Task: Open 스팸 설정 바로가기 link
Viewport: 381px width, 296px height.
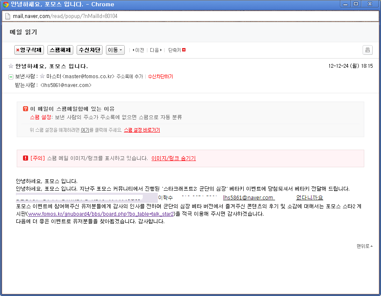Action: click(x=142, y=130)
